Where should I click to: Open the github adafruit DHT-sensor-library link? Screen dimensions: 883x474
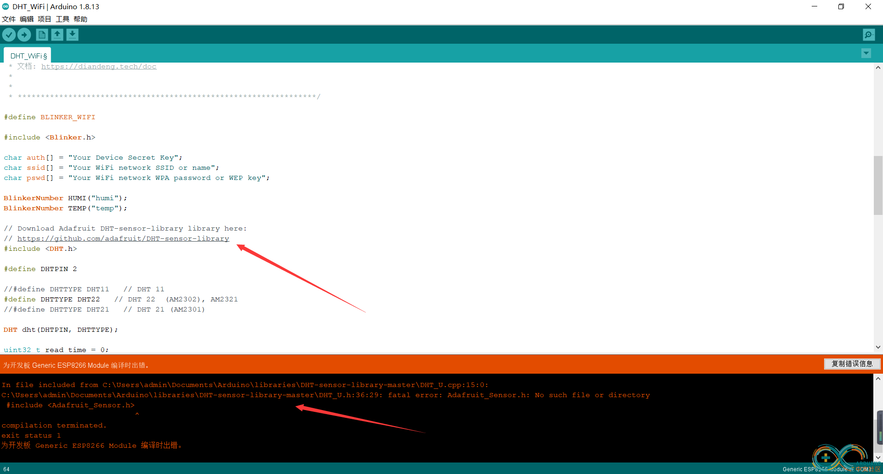[x=123, y=238]
